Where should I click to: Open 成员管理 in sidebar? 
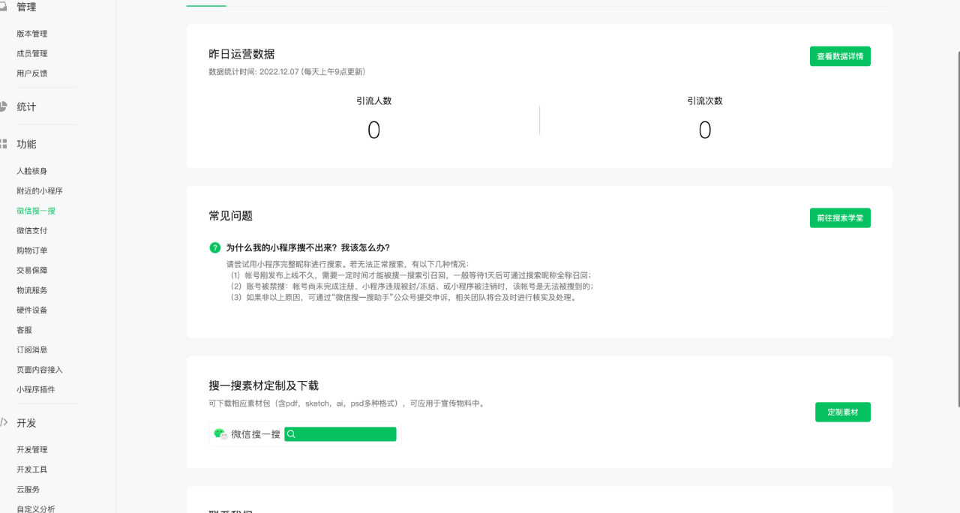pos(32,53)
